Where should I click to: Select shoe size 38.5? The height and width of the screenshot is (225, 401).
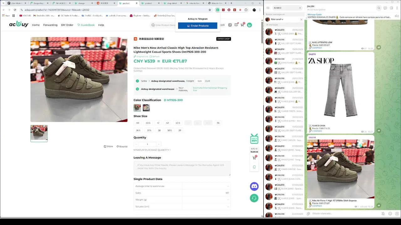coord(169,130)
